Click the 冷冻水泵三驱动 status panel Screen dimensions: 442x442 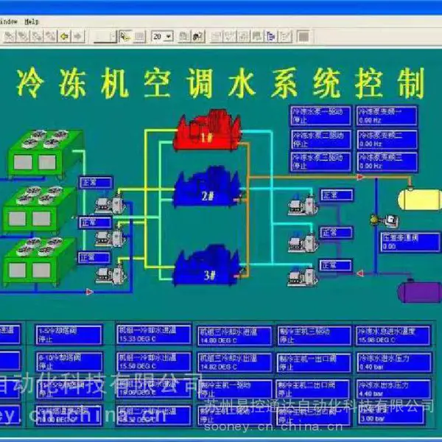(320, 161)
